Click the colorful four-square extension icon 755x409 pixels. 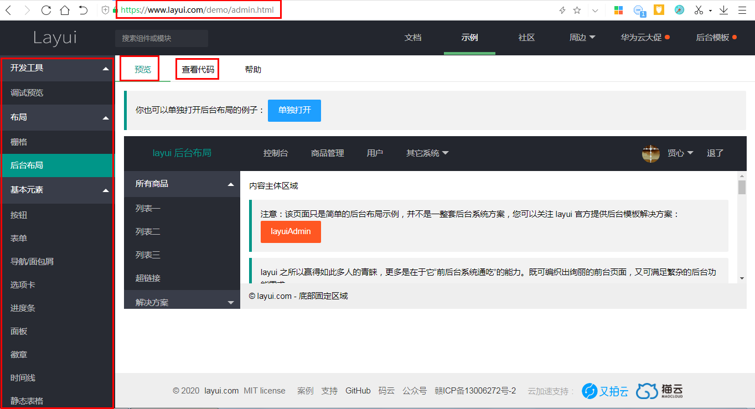tap(619, 10)
